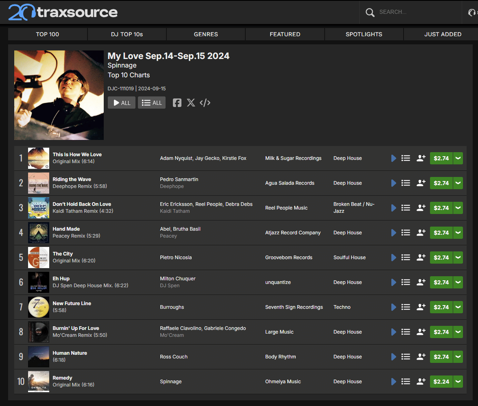The width and height of the screenshot is (478, 406).
Task: Queue New Future Line via list icon
Action: [406, 307]
